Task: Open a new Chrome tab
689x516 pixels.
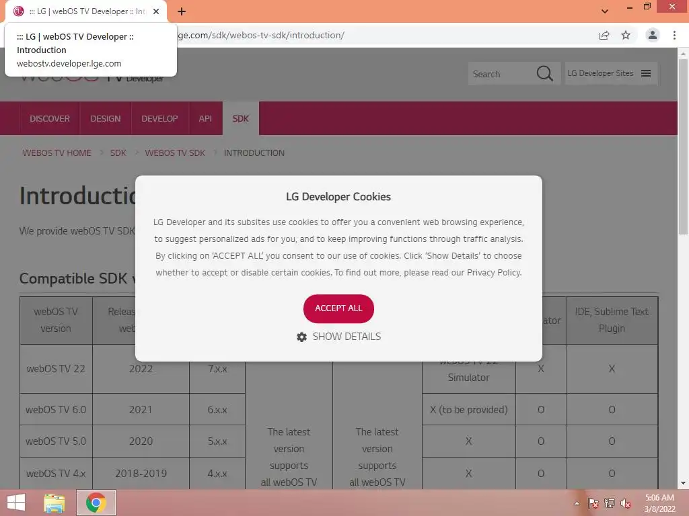Action: [x=182, y=11]
